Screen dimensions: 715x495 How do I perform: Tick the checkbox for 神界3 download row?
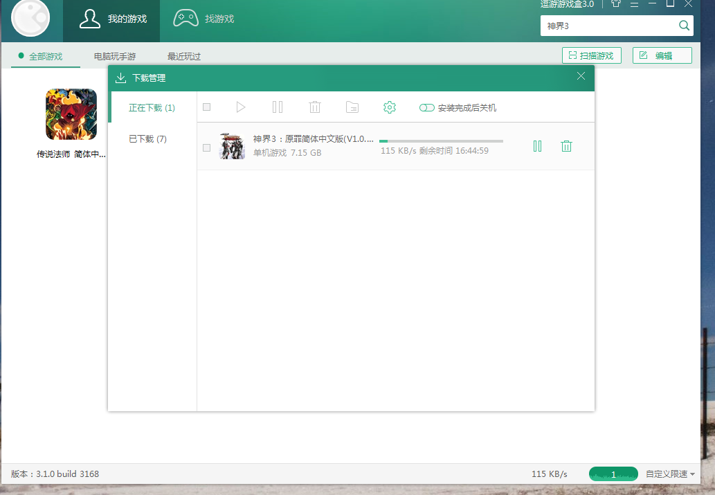point(206,148)
